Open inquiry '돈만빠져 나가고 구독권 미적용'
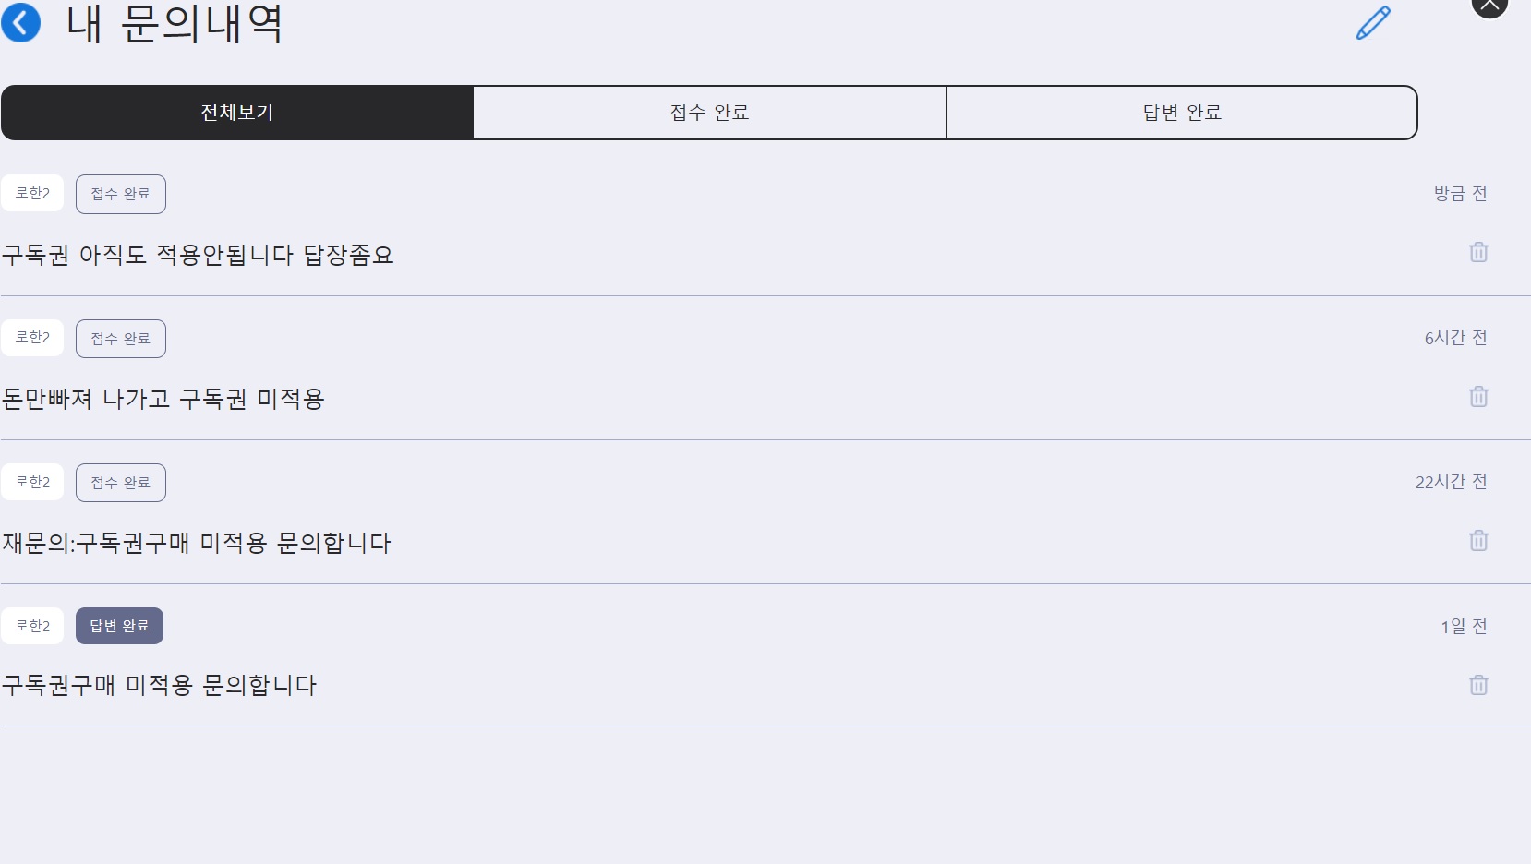1531x864 pixels. 163,399
